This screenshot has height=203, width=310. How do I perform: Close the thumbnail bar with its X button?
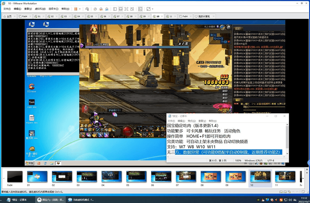coord(307,169)
